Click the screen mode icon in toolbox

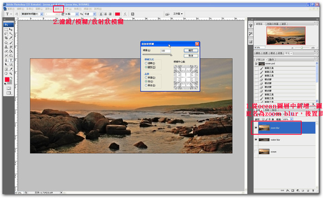pyautogui.click(x=9, y=93)
